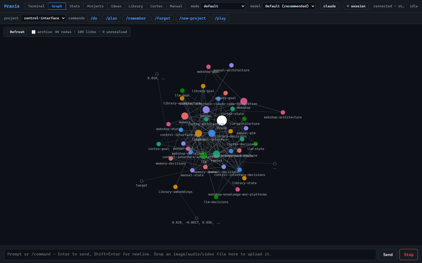Image resolution: width=422 pixels, height=263 pixels.
Task: Click the purple manual node
Action: pyautogui.click(x=206, y=110)
